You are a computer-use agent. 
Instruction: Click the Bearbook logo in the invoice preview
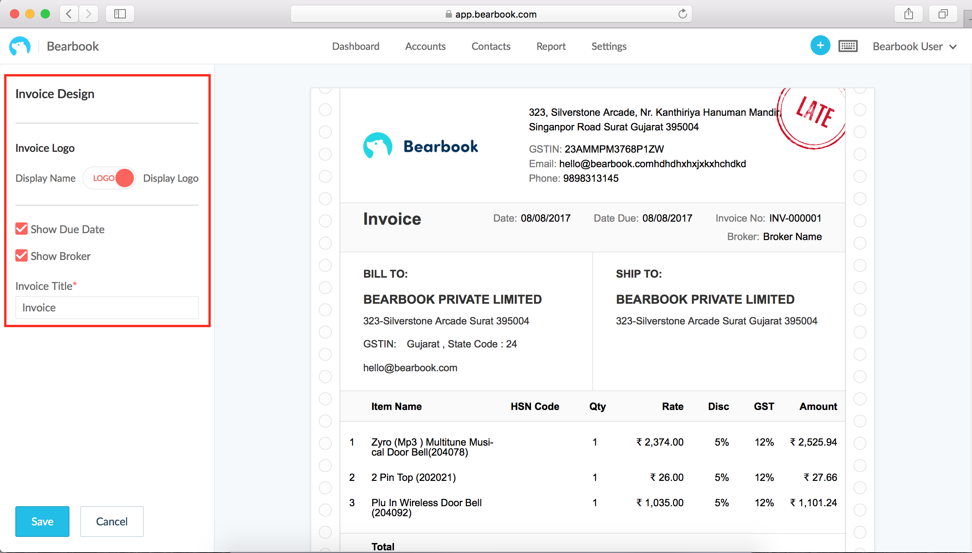point(420,146)
